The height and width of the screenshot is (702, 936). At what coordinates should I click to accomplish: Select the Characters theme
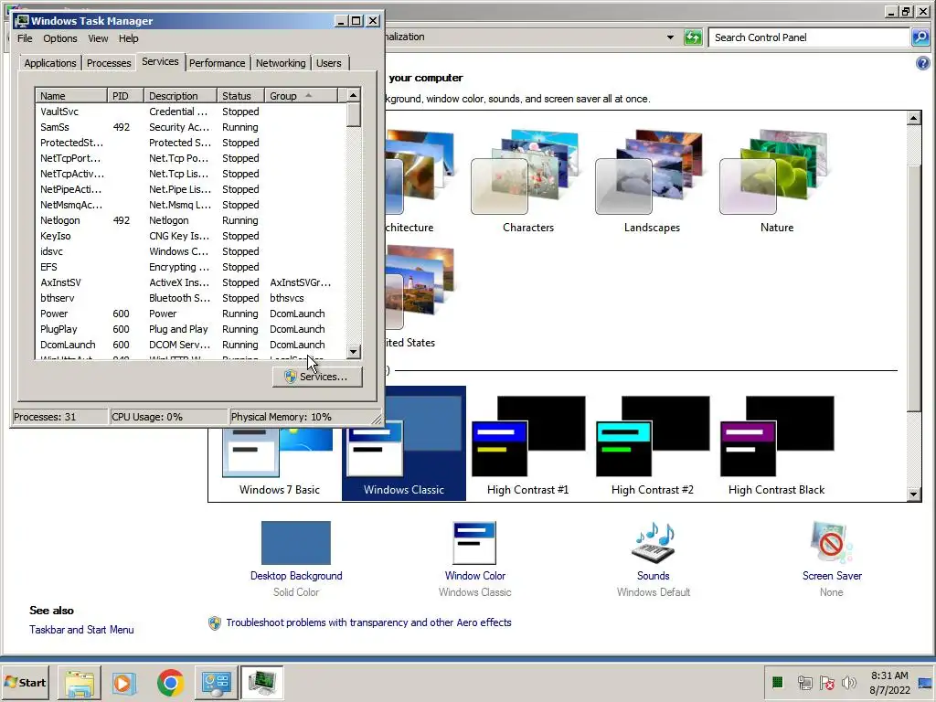point(527,182)
